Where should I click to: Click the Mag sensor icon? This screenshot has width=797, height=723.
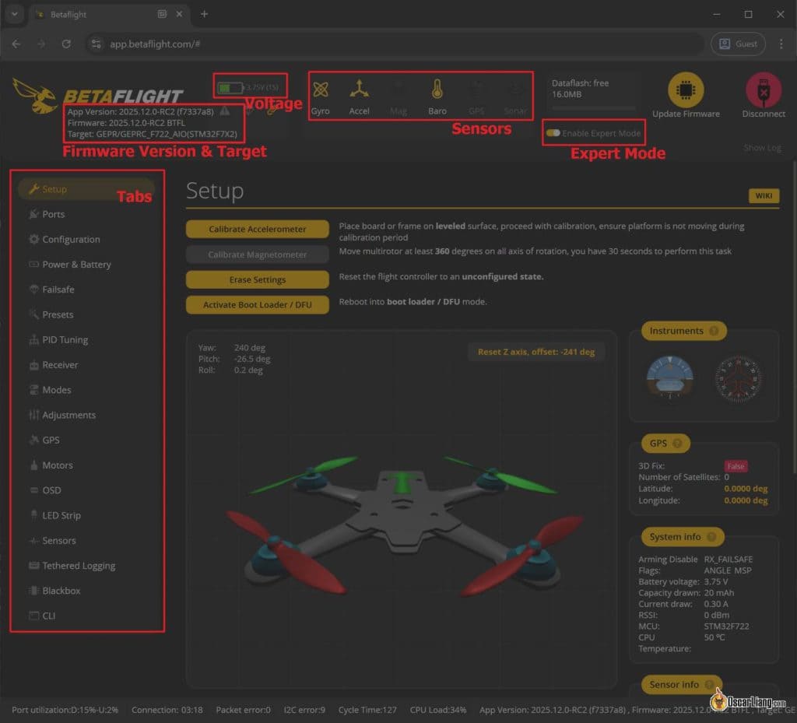pos(398,90)
